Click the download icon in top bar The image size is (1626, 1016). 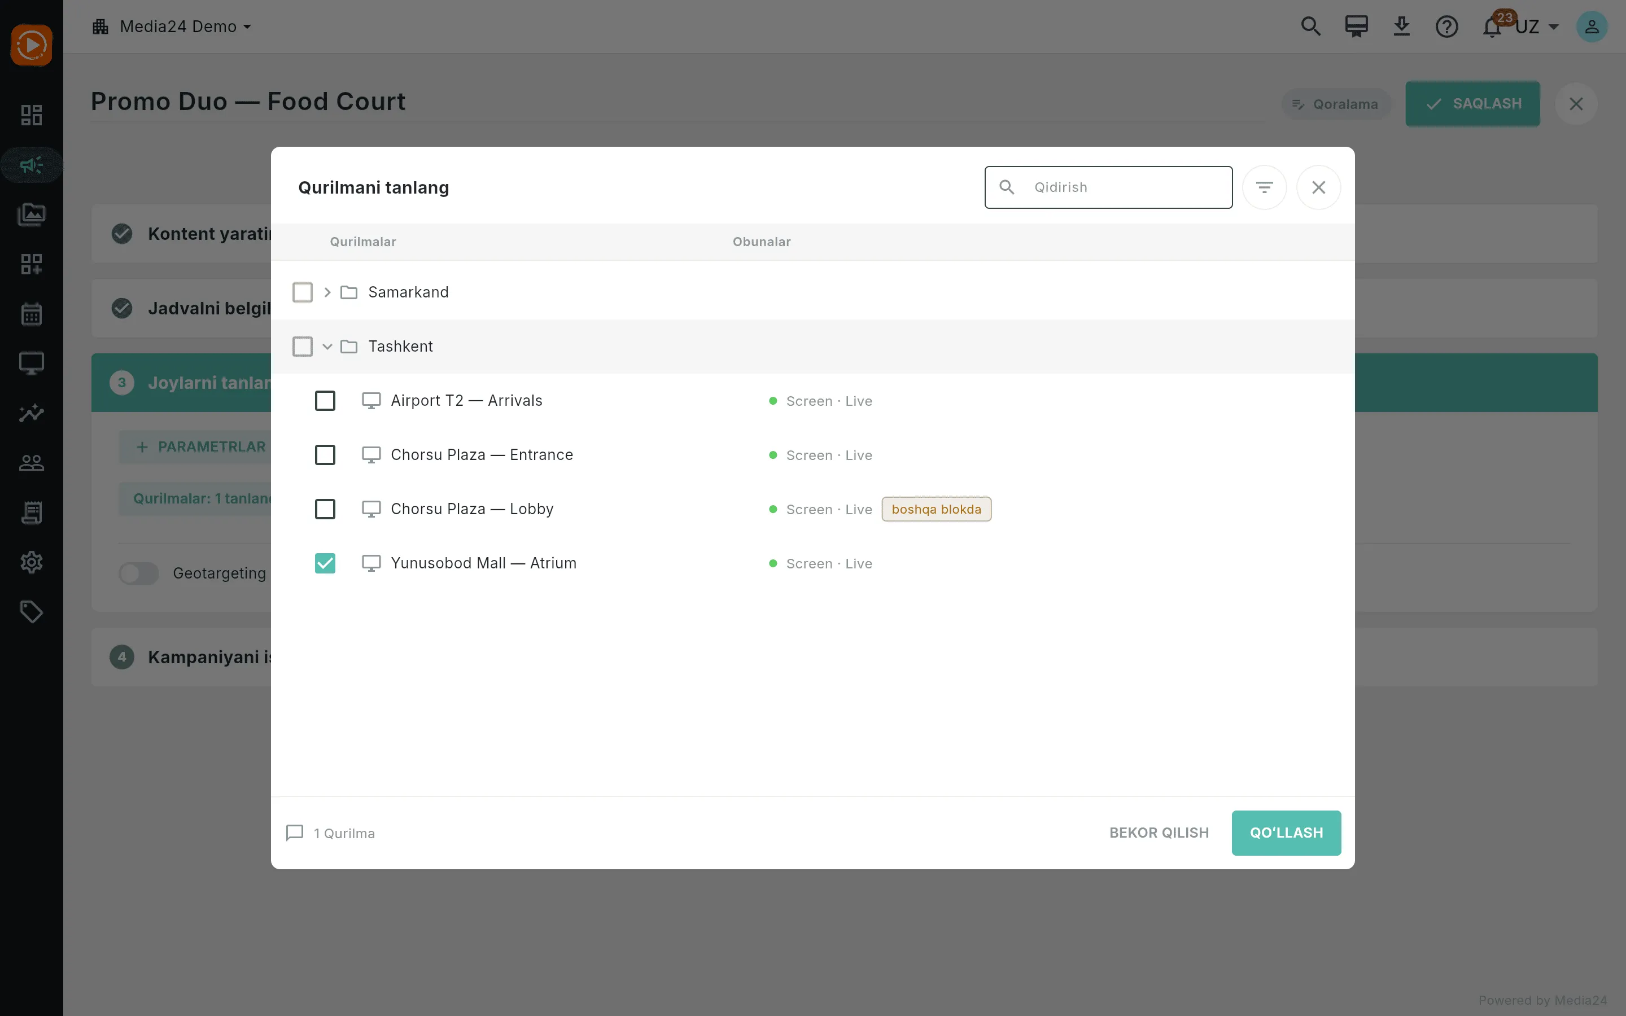coord(1402,26)
